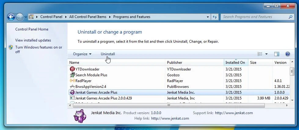Expand the address bar history dropdown
This screenshot has width=299, height=130.
point(208,17)
